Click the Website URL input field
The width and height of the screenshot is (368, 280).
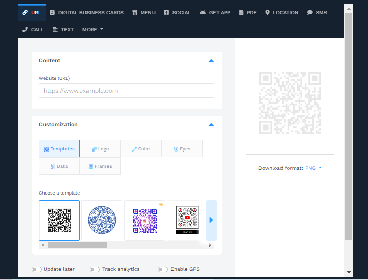click(x=126, y=91)
